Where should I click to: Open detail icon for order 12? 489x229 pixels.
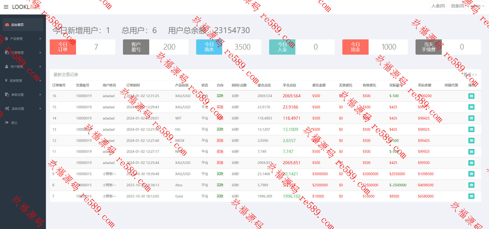point(471,141)
